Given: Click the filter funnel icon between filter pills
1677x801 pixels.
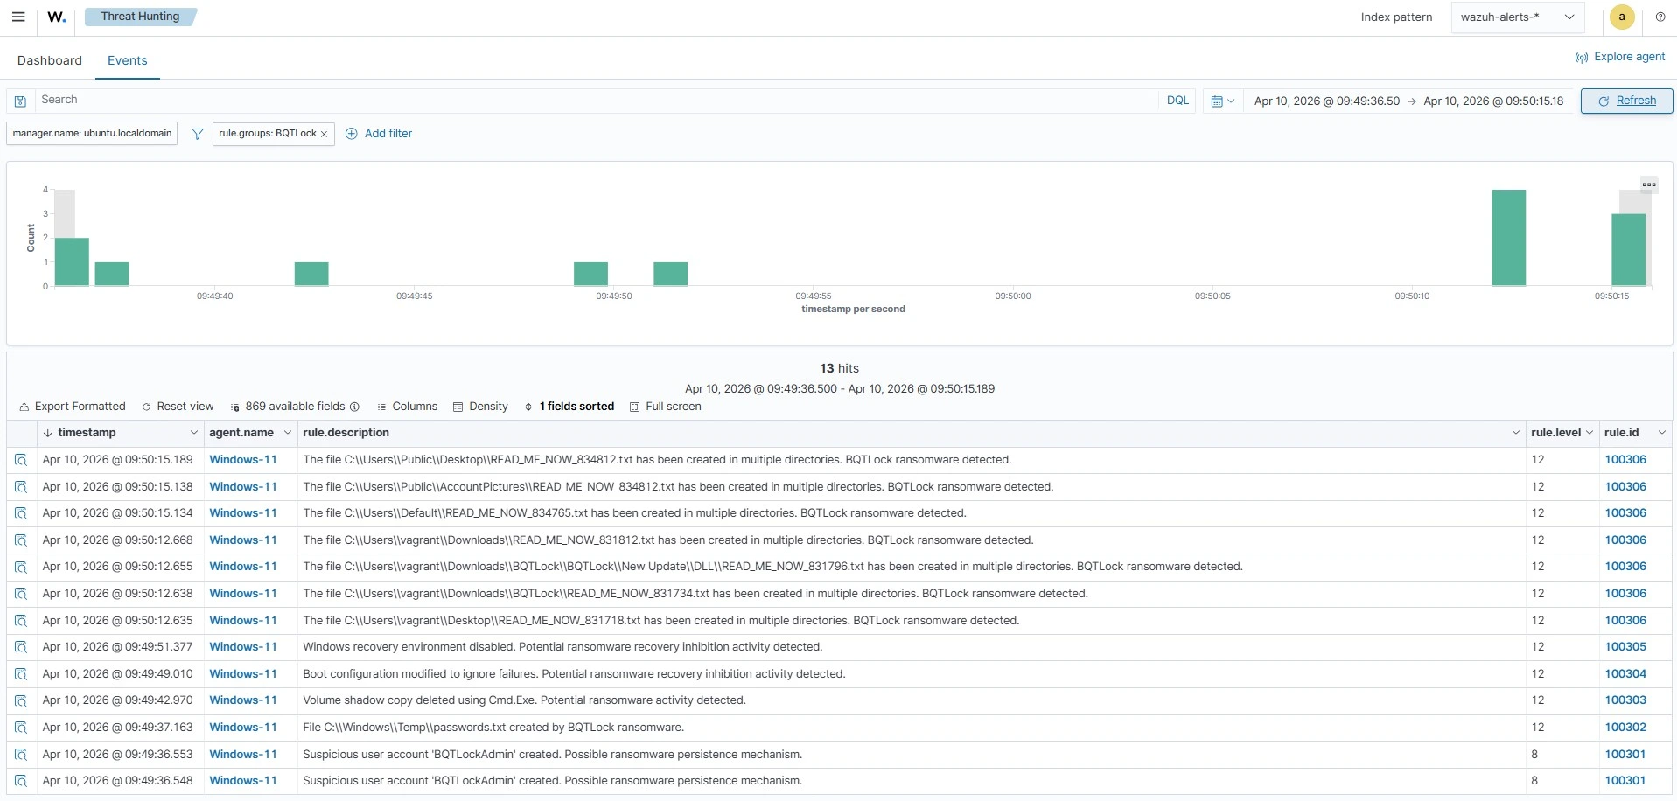Looking at the screenshot, I should (x=197, y=134).
